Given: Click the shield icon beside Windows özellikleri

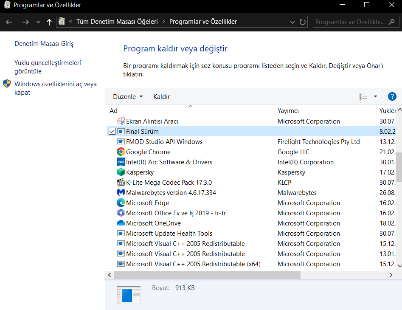Looking at the screenshot, I should [7, 84].
